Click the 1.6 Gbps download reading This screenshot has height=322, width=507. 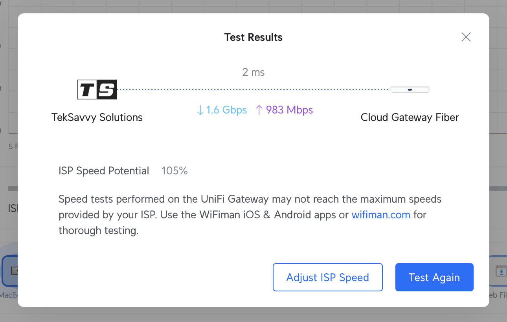click(x=226, y=110)
